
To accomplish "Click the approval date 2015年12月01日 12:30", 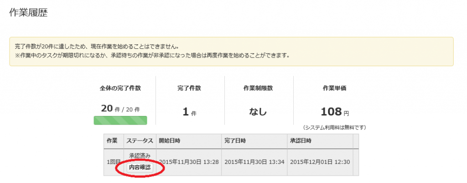I will [x=320, y=162].
